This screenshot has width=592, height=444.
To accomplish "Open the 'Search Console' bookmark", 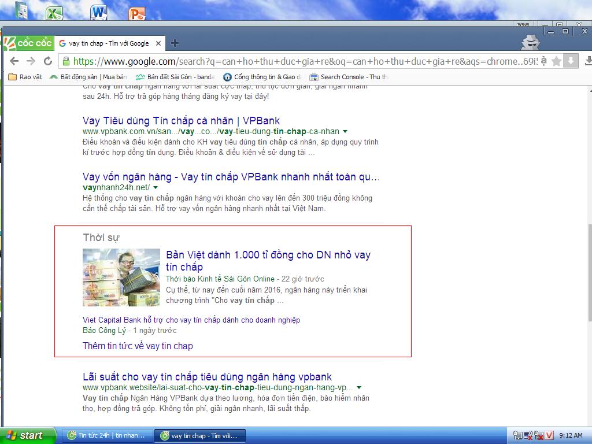I will click(x=349, y=77).
